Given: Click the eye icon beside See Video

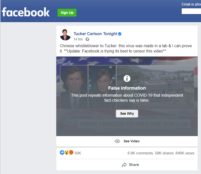Looking at the screenshot, I should click(117, 141).
